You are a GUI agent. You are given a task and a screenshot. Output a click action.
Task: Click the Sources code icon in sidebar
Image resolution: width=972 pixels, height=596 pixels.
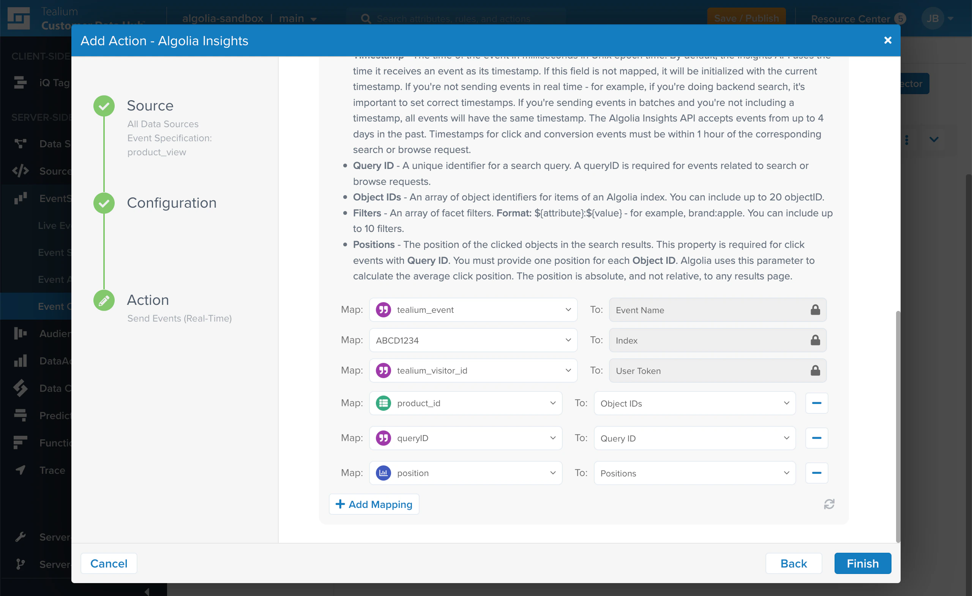pos(20,171)
